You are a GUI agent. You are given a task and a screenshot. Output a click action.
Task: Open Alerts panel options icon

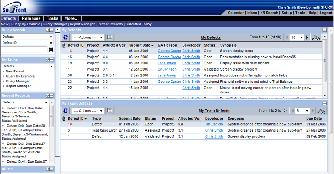(x=48, y=169)
